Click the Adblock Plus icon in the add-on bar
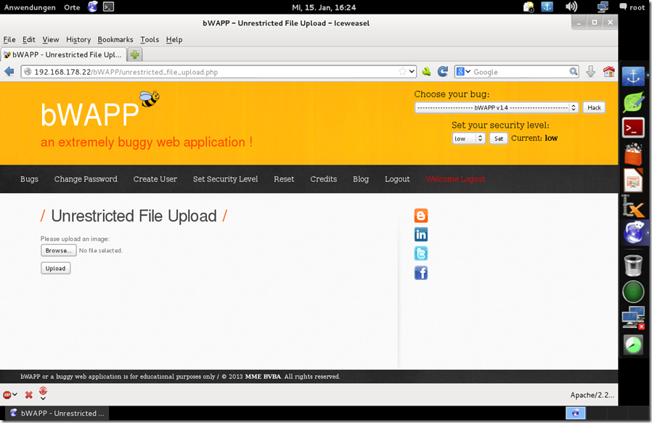This screenshot has height=423, width=652. (x=7, y=395)
